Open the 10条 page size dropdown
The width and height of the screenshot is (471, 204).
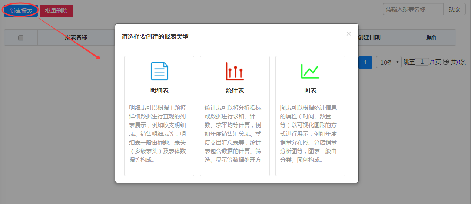click(388, 63)
